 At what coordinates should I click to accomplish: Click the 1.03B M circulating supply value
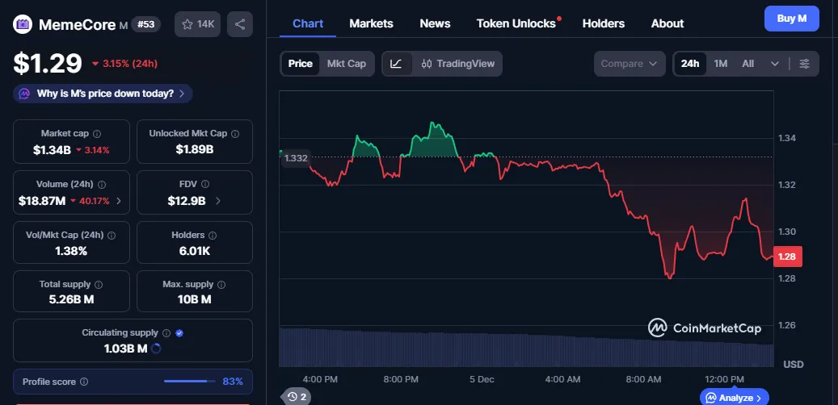125,349
